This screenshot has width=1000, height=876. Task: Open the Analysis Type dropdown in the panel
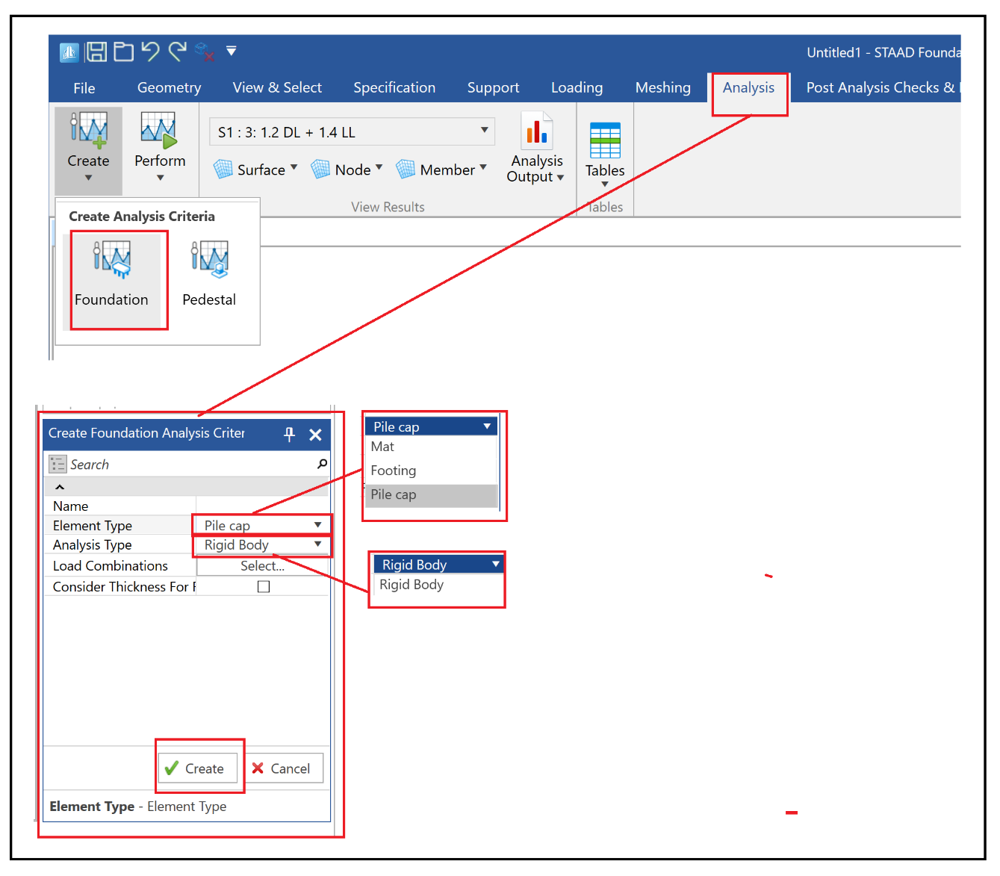tap(262, 545)
